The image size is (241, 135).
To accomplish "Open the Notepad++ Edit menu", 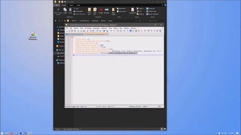I will coord(71,28).
